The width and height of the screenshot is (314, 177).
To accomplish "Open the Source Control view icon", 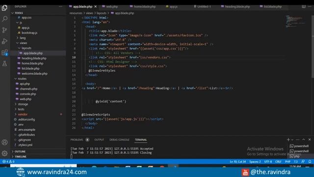I will pos(4,30).
